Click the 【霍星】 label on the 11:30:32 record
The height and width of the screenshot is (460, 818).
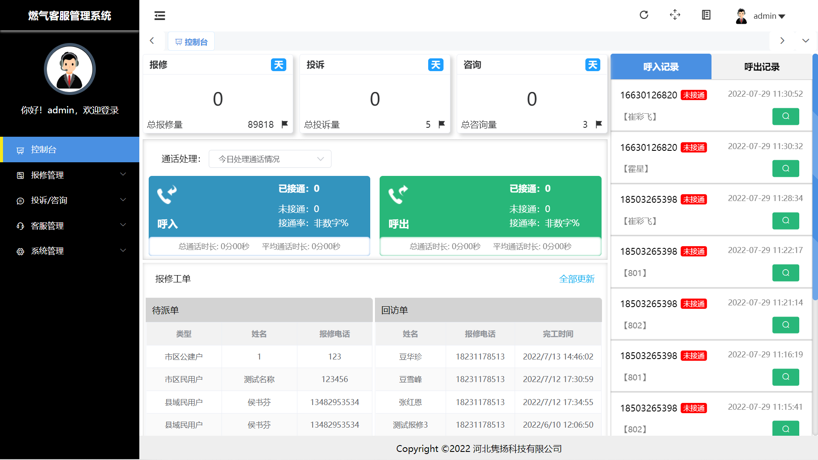636,169
